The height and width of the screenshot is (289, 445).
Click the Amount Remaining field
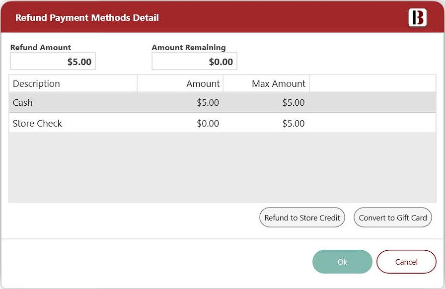click(x=194, y=62)
